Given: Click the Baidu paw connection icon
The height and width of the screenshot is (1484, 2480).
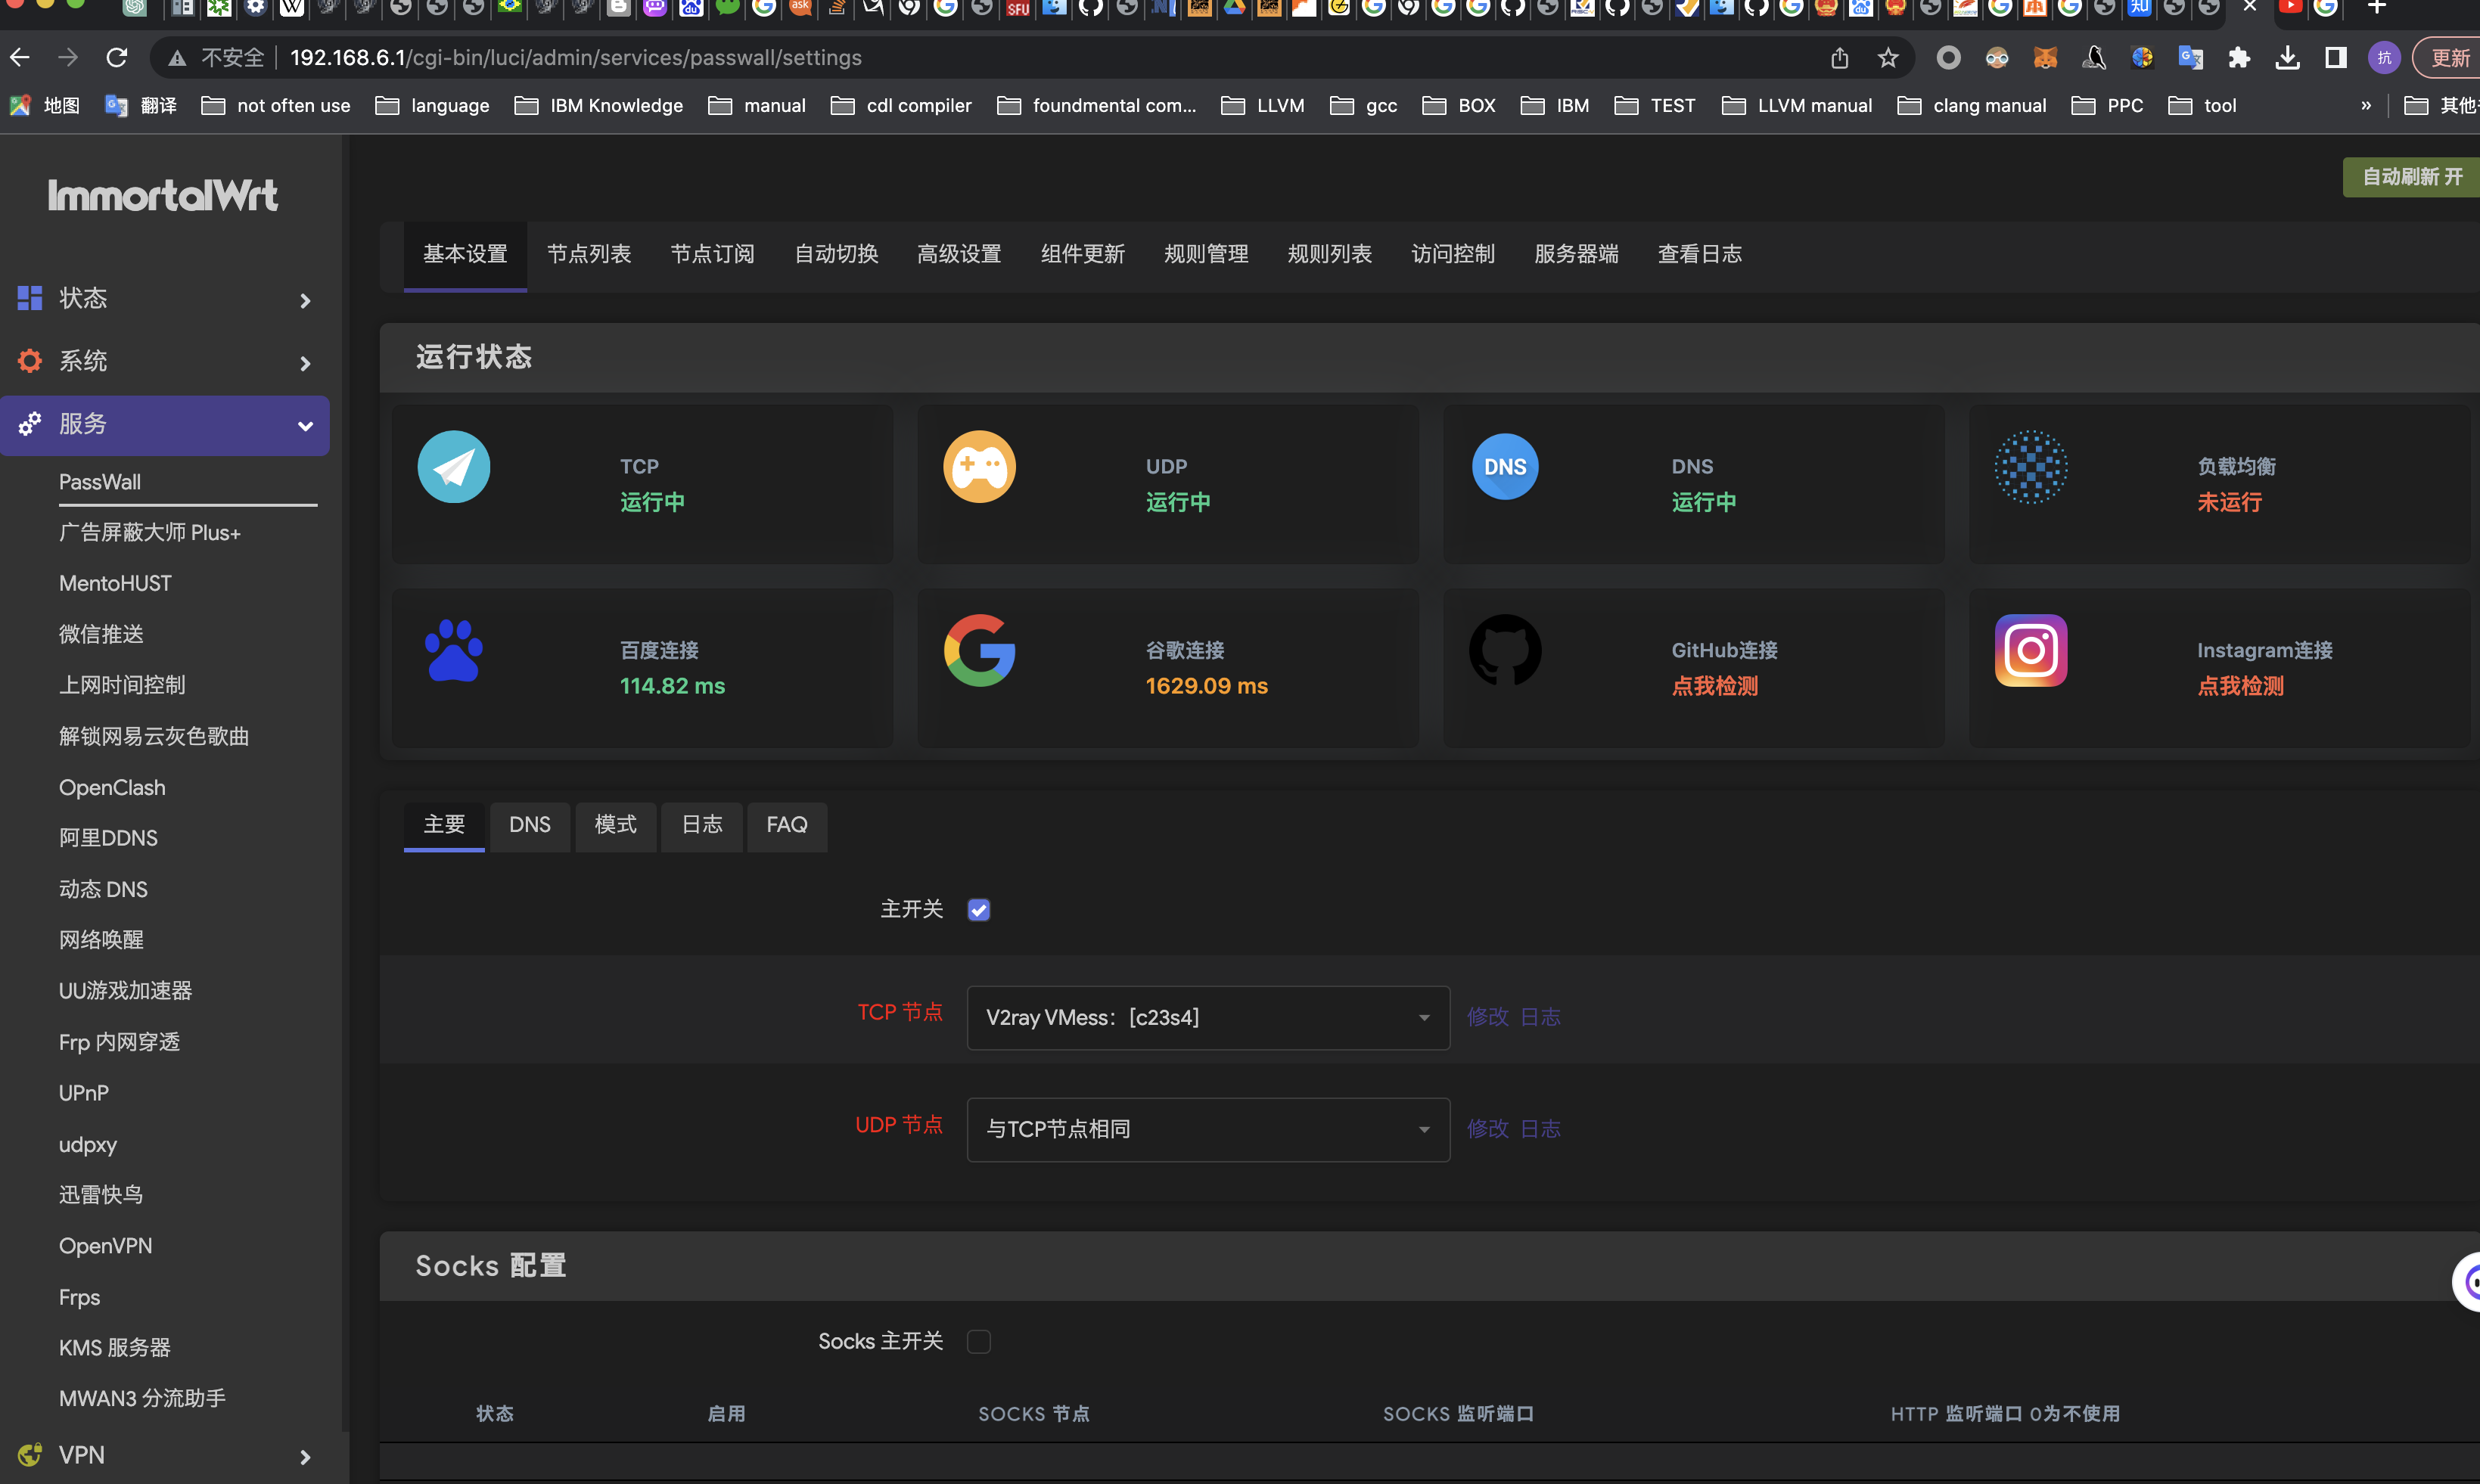Looking at the screenshot, I should [453, 651].
